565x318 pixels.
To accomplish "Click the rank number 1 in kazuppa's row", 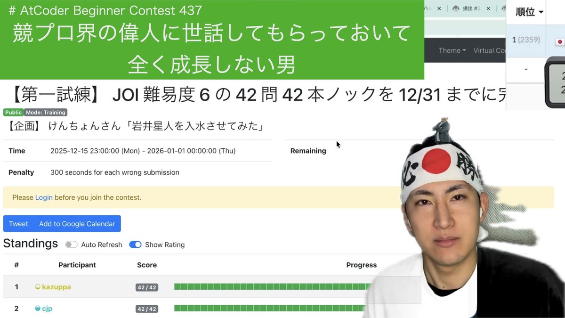I will tap(16, 287).
